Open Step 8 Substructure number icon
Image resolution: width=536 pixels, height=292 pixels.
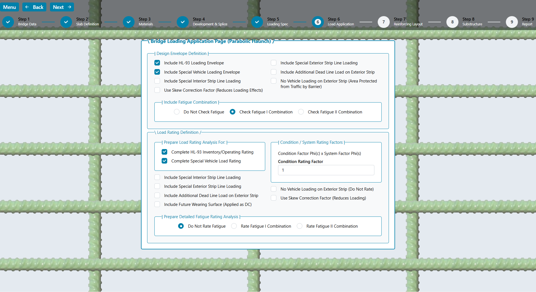pyautogui.click(x=452, y=22)
